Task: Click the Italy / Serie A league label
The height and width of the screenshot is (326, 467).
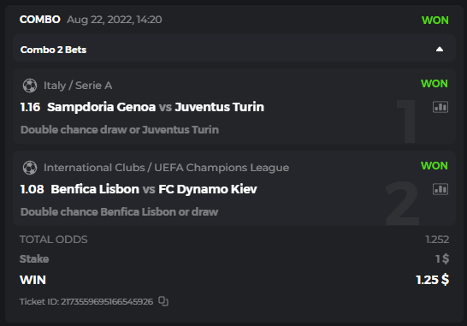Action: coord(78,86)
